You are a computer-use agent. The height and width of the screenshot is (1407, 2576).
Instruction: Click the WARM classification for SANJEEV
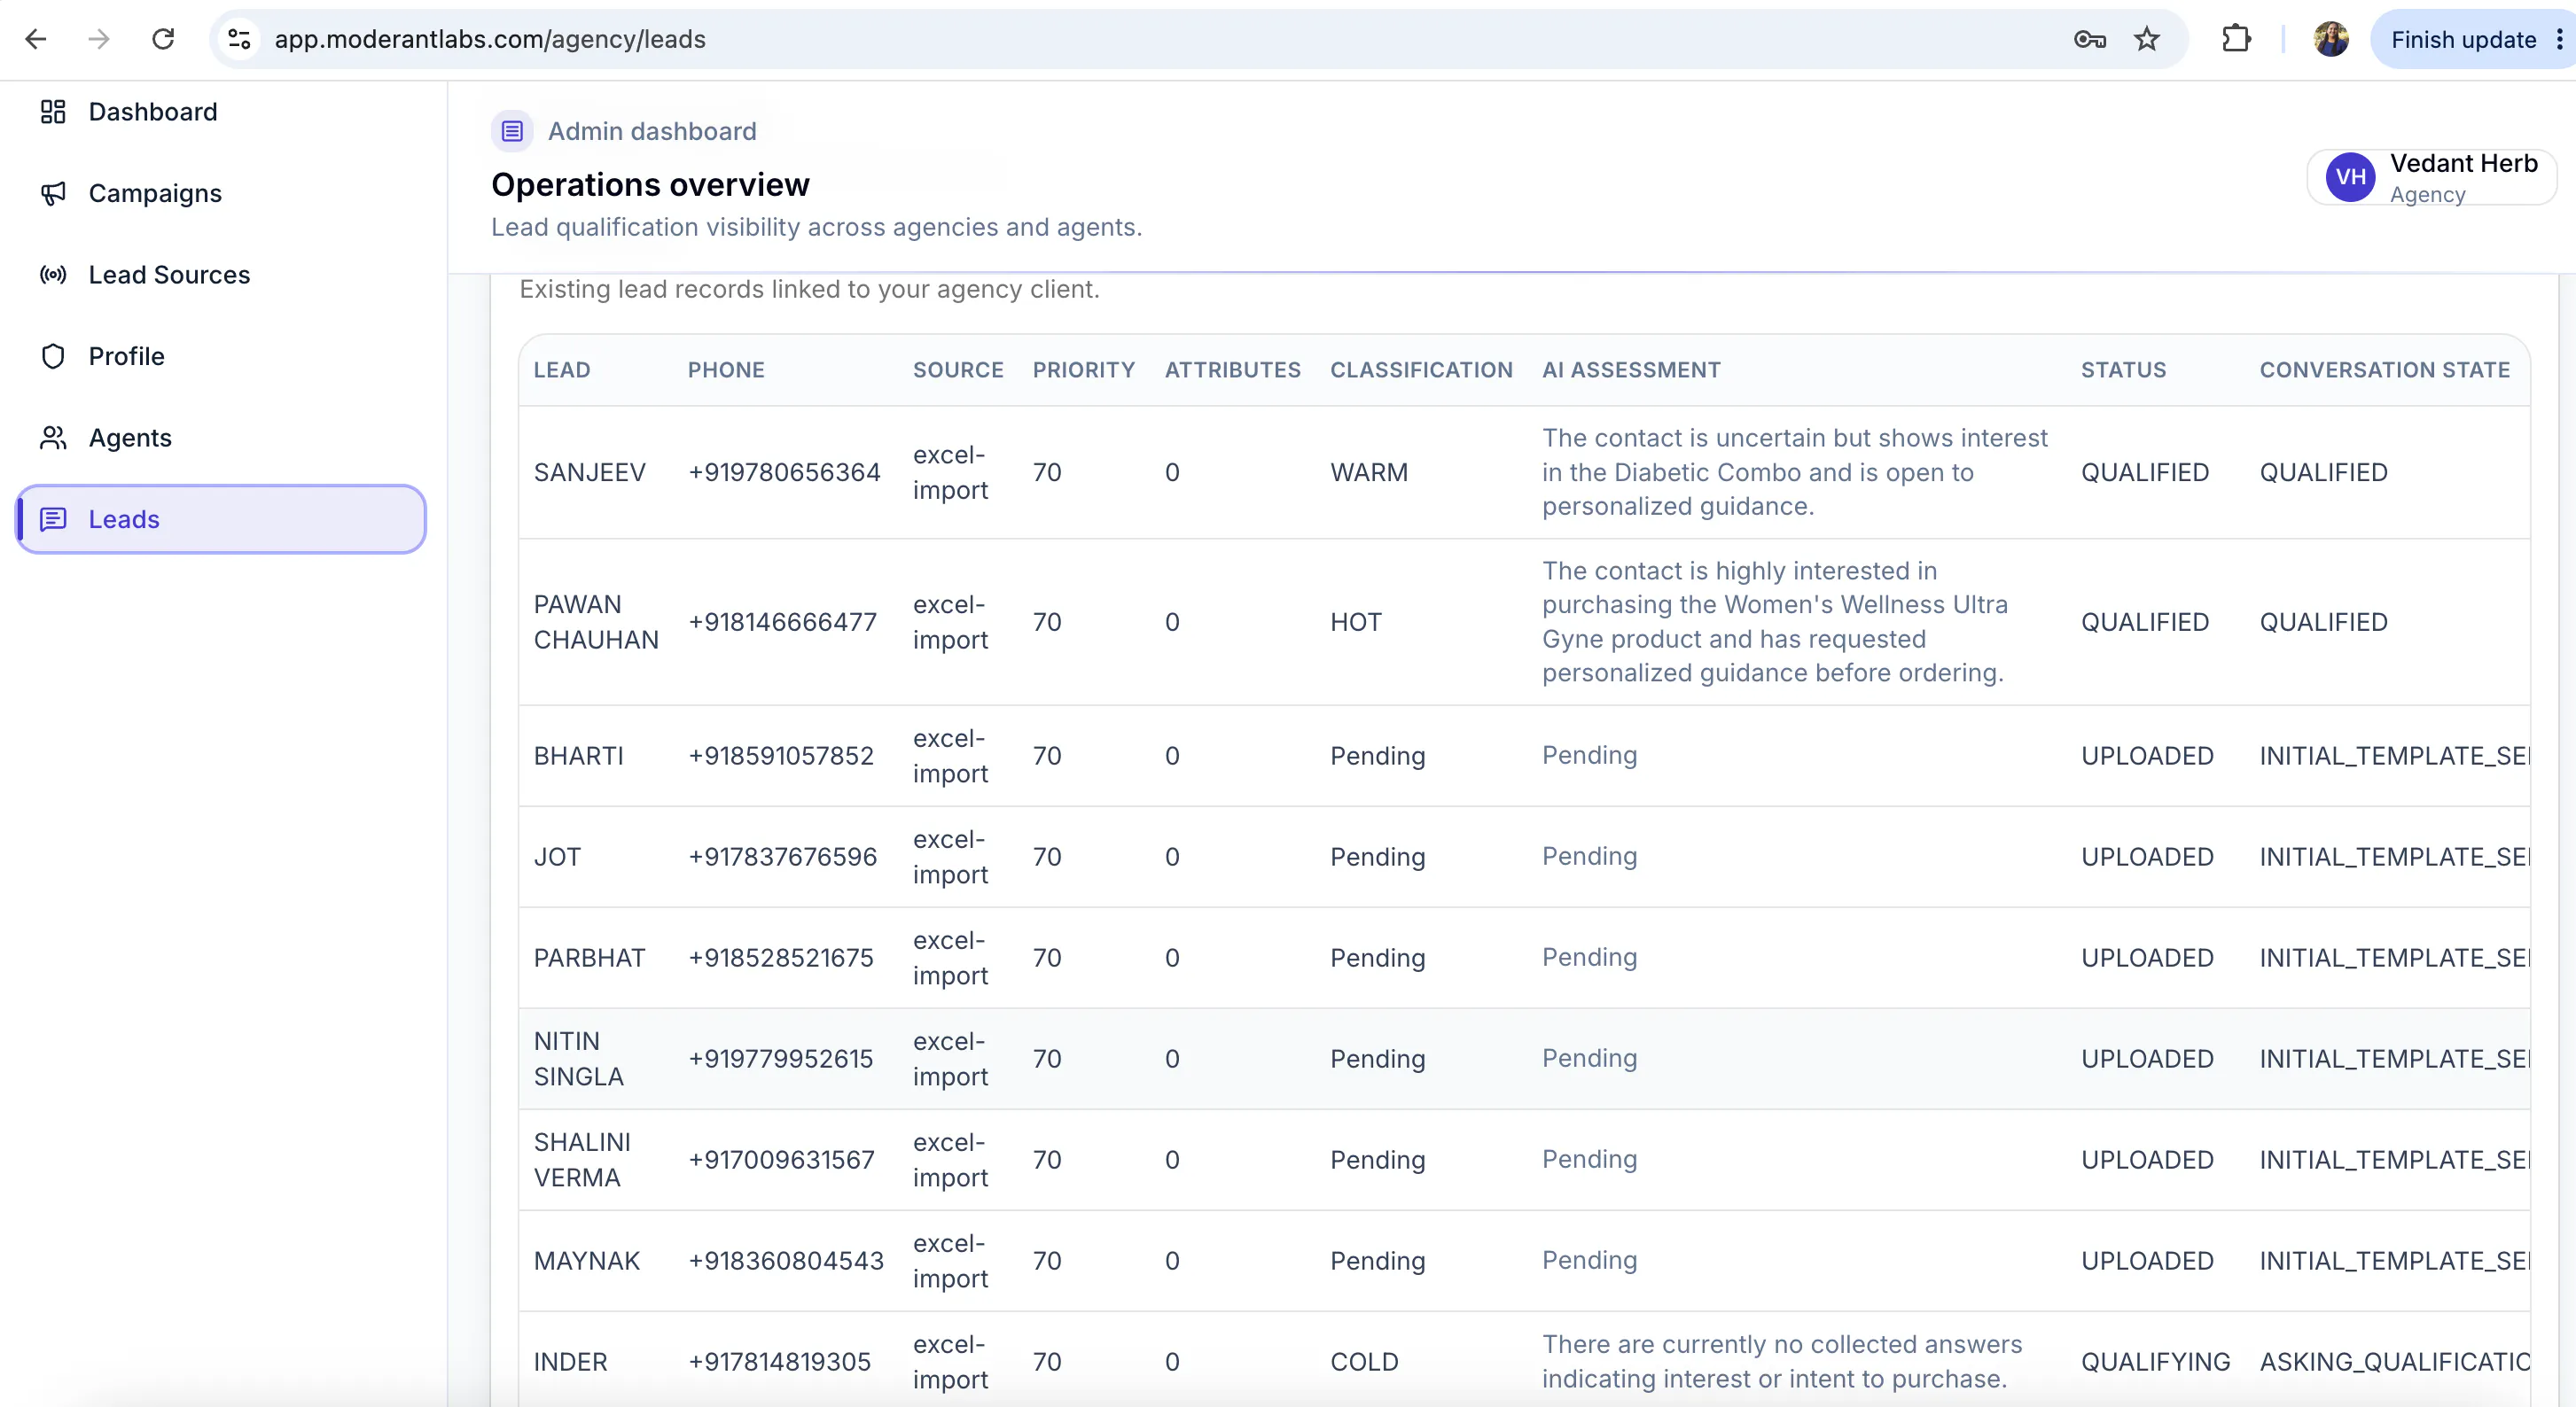pos(1369,471)
